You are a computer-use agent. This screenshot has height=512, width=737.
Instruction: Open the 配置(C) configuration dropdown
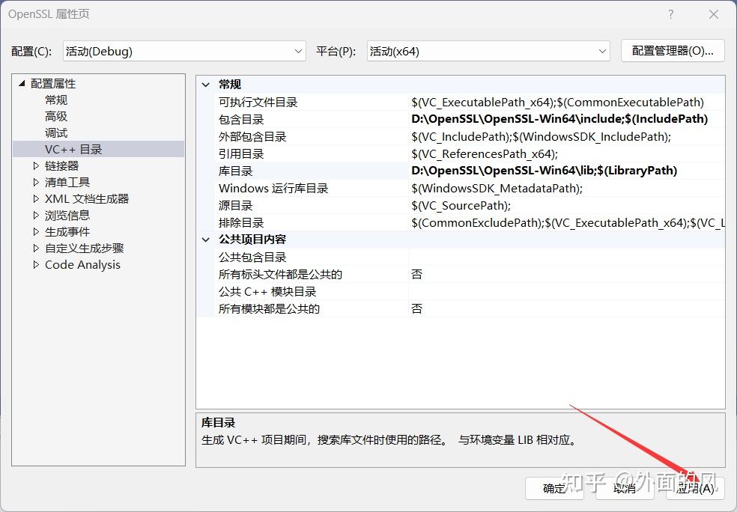click(x=184, y=51)
